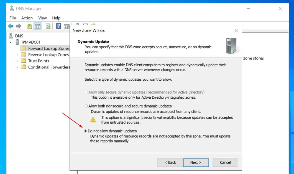Image resolution: width=294 pixels, height=174 pixels.
Task: Expand the Conditional Forwarders node
Action: [17, 67]
